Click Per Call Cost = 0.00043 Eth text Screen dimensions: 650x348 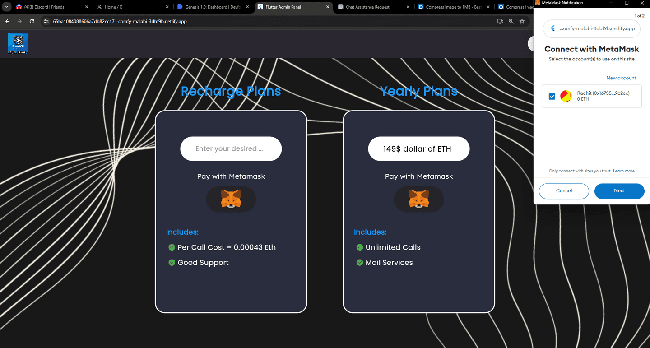(x=227, y=247)
